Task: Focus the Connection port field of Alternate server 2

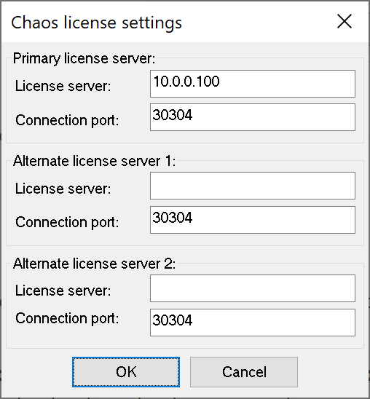Action: coord(253,323)
